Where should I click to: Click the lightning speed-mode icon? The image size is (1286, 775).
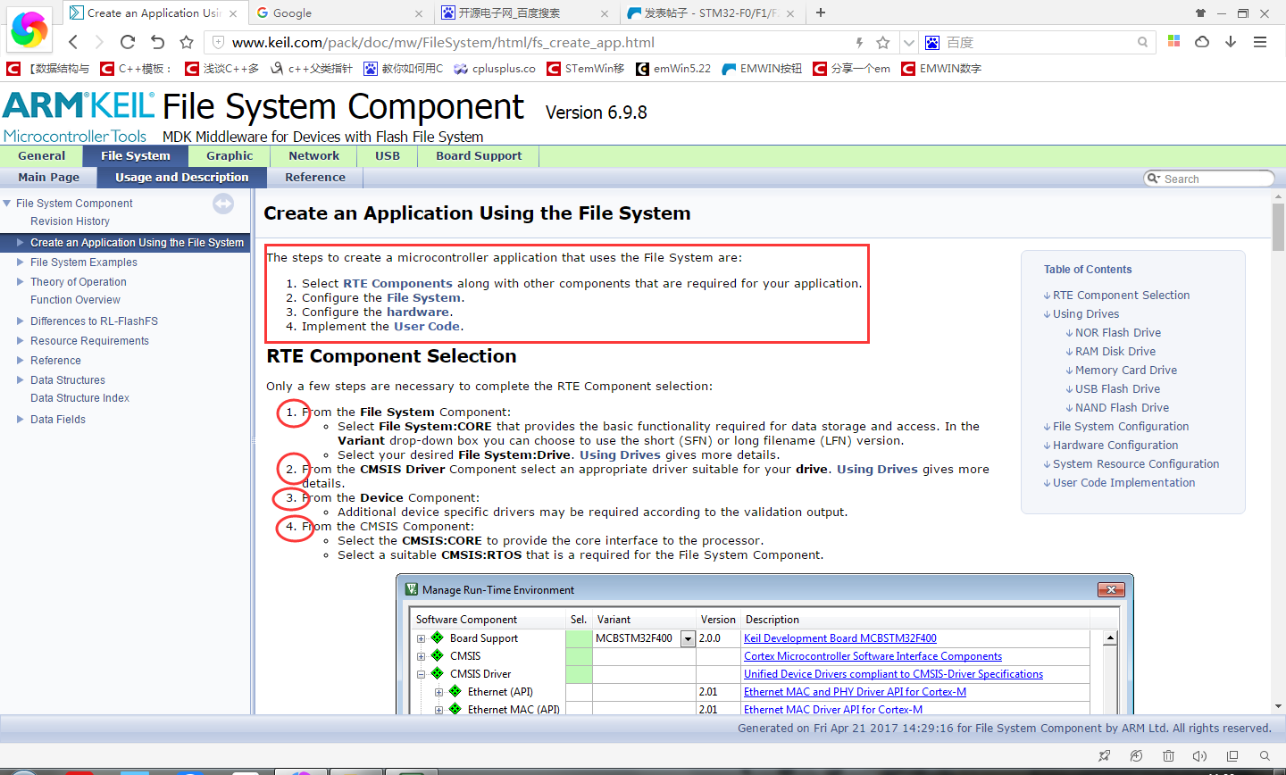click(x=859, y=42)
